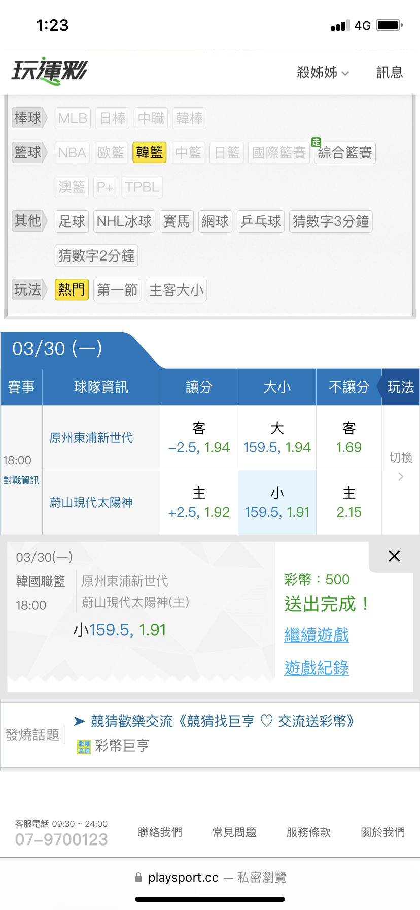Call customer service 07-9700123
This screenshot has width=420, height=910.
pos(61,839)
